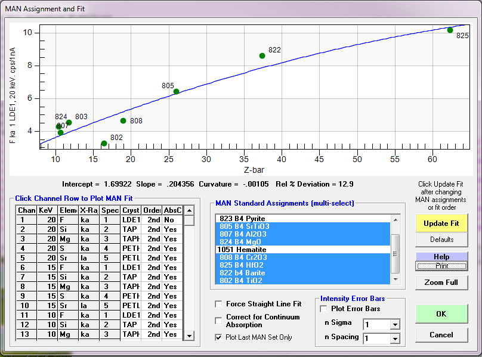This screenshot has height=357, width=482.
Task: Toggle Correct for Continuum Absorption checkbox
Action: pos(219,321)
